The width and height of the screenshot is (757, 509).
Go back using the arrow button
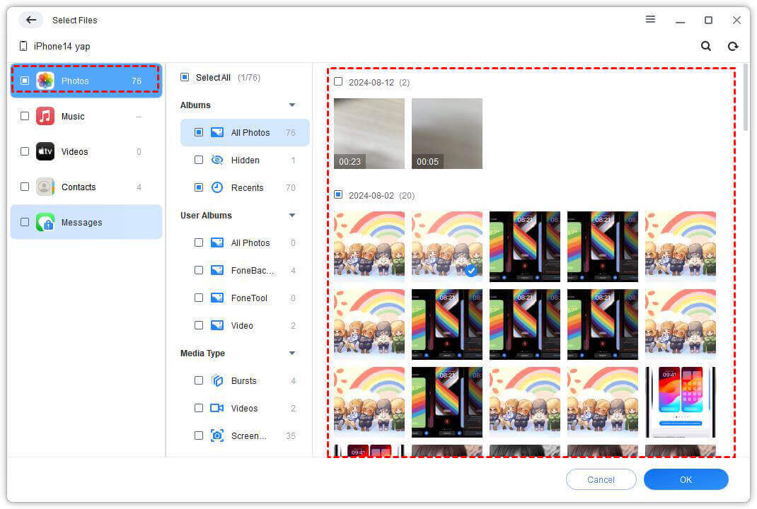31,20
